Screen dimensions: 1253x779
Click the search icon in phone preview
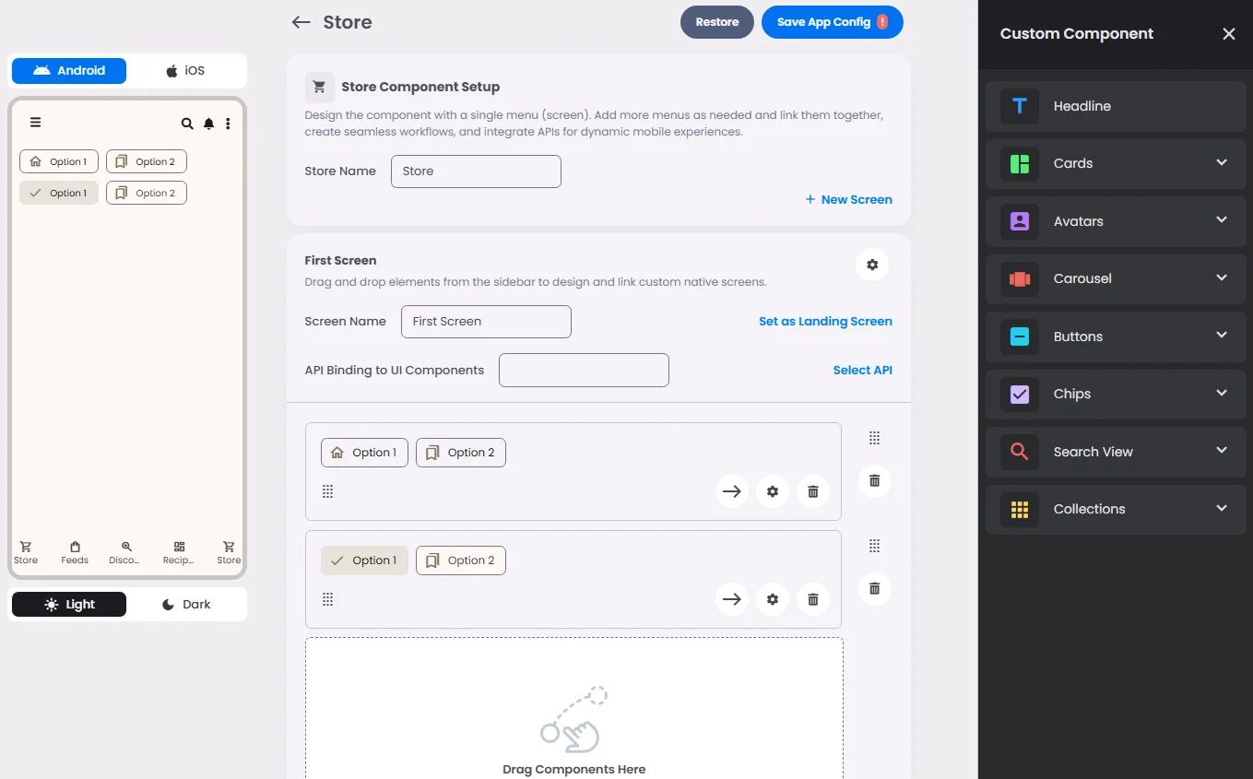(x=187, y=124)
